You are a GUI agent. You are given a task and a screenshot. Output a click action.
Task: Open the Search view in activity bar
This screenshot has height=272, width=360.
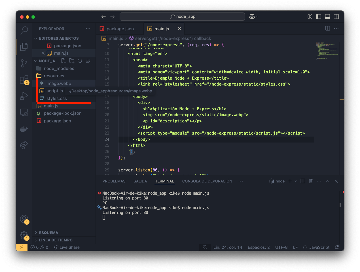[24, 30]
